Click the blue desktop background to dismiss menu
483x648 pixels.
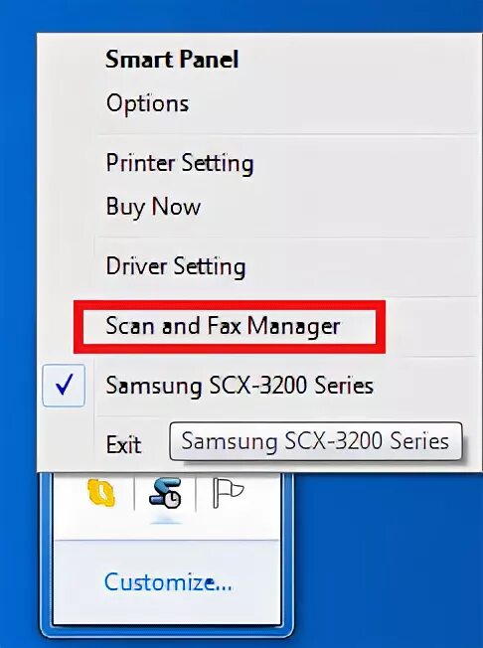pyautogui.click(x=389, y=558)
